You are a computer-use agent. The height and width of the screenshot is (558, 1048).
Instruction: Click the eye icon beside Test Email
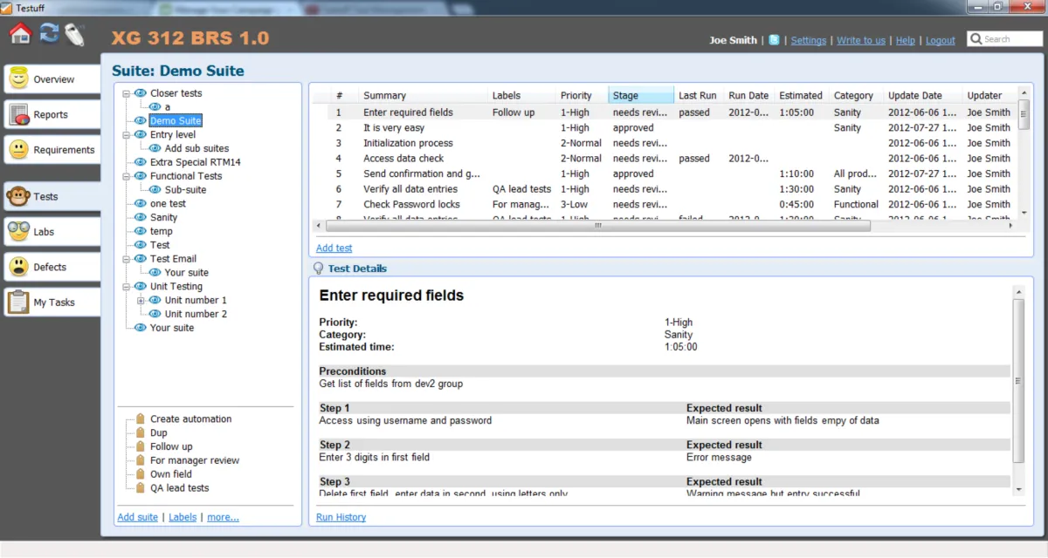coord(140,259)
